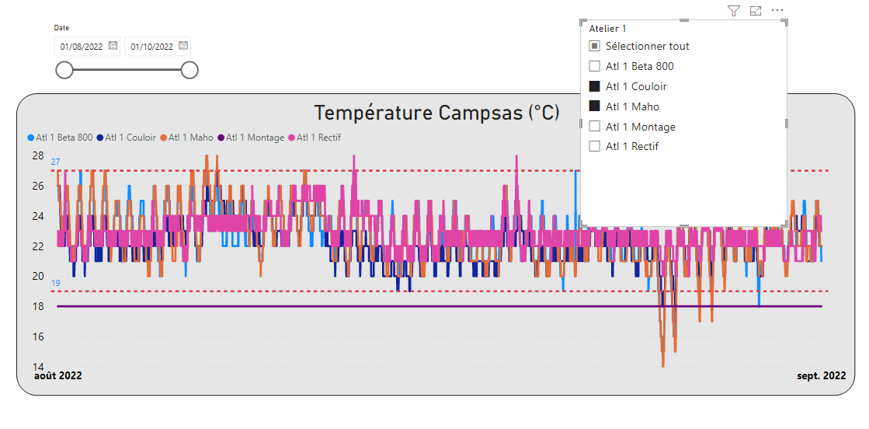Check the Atl 1 Rectif slicer option
869x429 pixels.
pos(595,147)
